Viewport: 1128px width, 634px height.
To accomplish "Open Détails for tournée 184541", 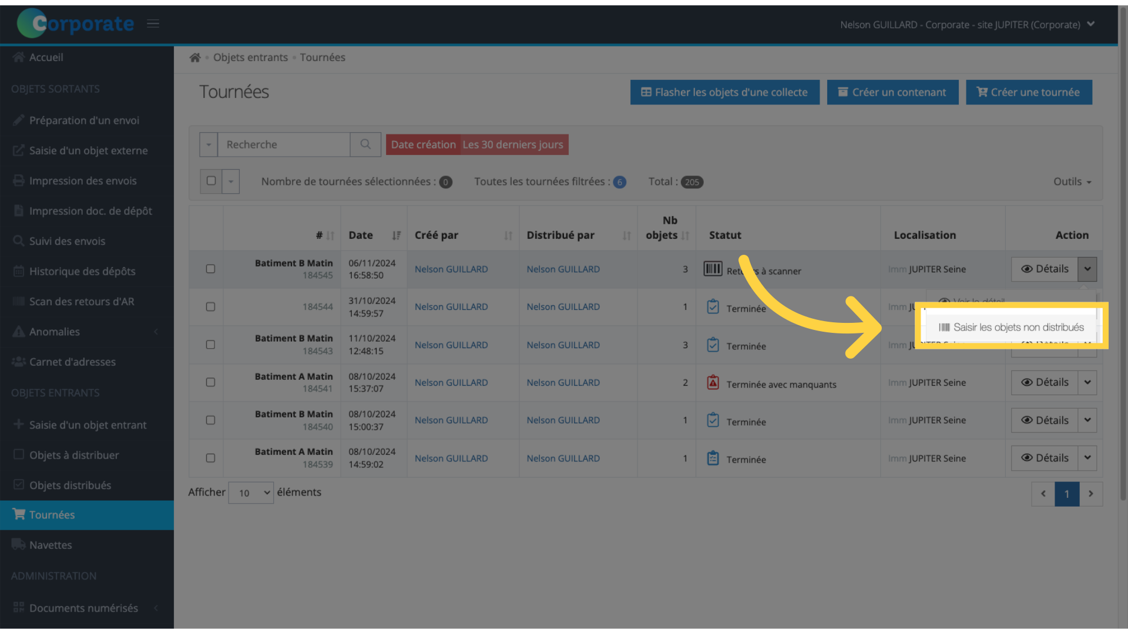I will (x=1045, y=383).
